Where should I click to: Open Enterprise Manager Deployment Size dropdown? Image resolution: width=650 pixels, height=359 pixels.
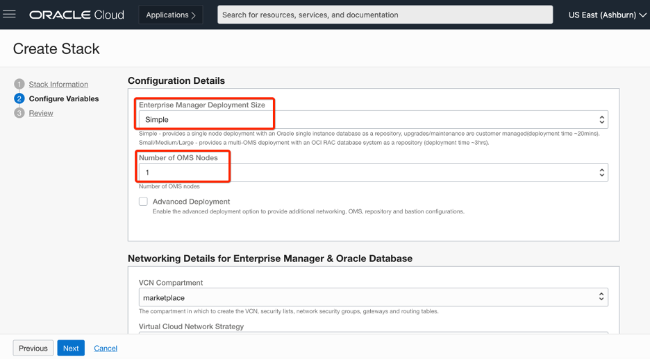click(373, 120)
